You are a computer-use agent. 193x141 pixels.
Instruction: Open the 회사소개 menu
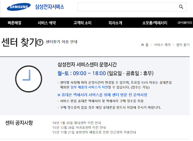point(115,23)
